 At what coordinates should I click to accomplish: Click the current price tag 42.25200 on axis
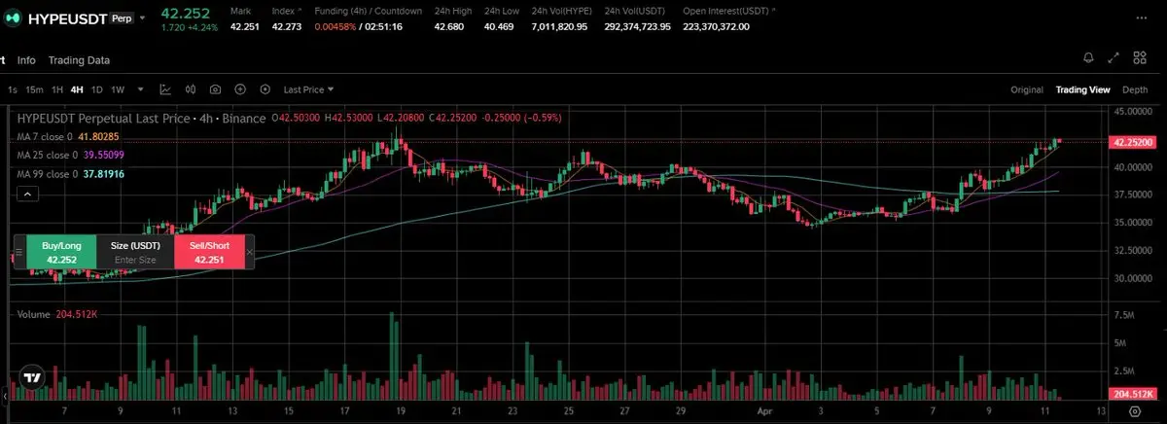[1131, 142]
